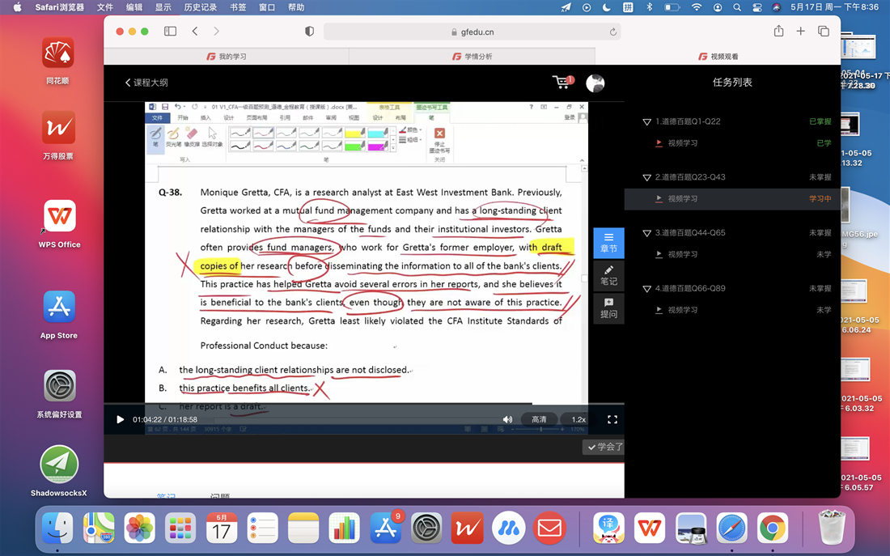Open the Wi-Fi status menu
Viewport: 890px width, 556px height.
click(697, 7)
